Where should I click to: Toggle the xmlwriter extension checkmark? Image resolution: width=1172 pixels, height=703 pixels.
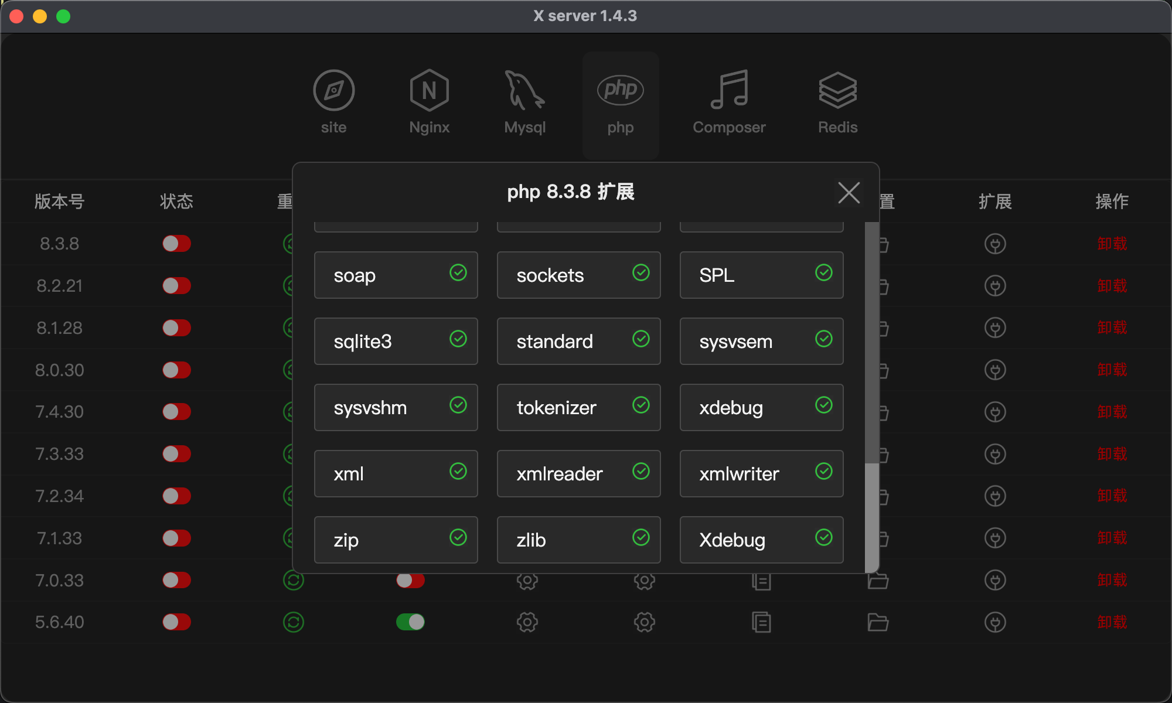click(824, 471)
